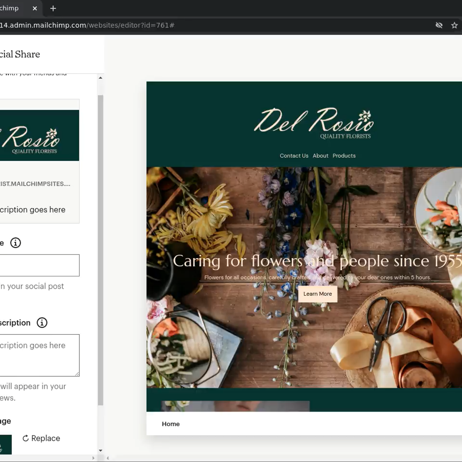Click the panel scrollbar up arrow
The height and width of the screenshot is (462, 462).
click(100, 78)
